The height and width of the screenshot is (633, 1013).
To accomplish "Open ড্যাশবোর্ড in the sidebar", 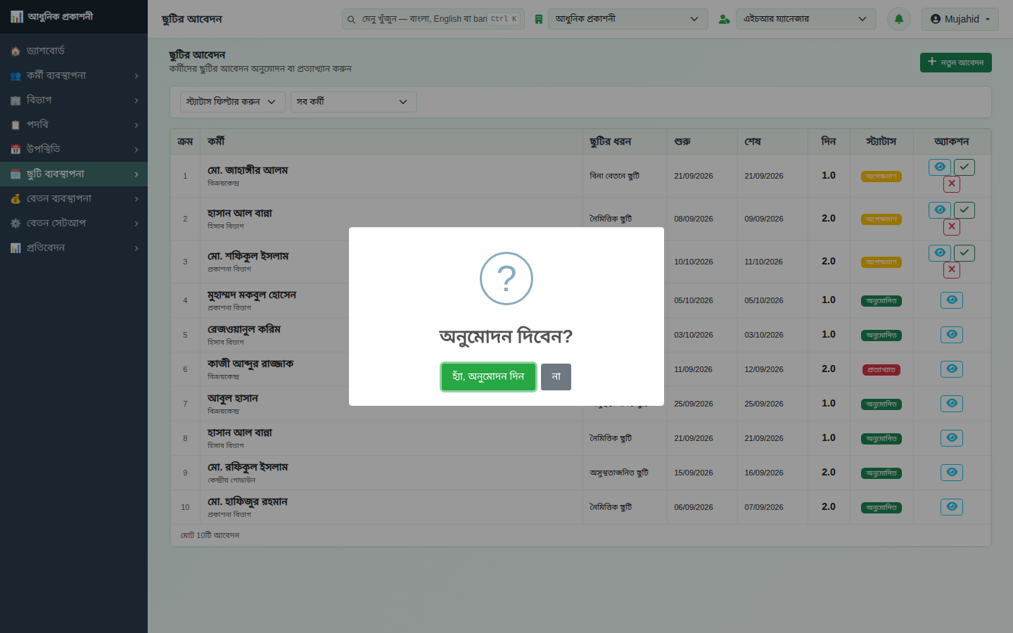I will (x=74, y=51).
